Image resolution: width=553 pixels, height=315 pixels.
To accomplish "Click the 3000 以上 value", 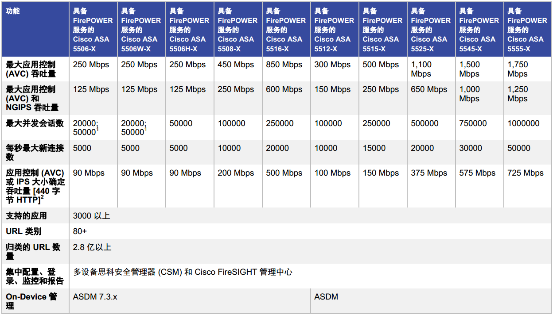I will point(92,216).
